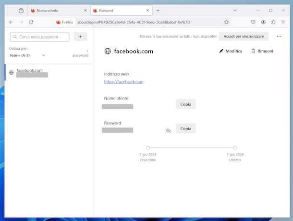This screenshot has height=221, width=293.
Task: Click the Firefox identity badge in address bar
Action: click(65, 22)
